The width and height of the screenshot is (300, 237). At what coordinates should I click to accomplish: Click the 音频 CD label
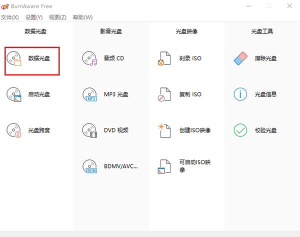114,58
